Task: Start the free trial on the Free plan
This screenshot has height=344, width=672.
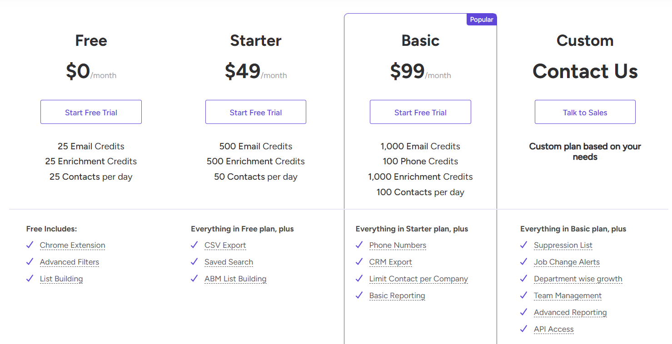Action: [x=91, y=112]
